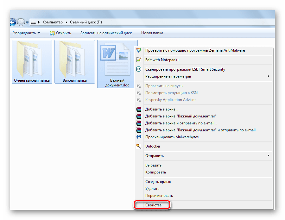Click the Notepad++ icon in context menu

(139, 60)
